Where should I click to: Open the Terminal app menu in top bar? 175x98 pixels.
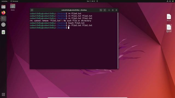pyautogui.click(x=14, y=1)
